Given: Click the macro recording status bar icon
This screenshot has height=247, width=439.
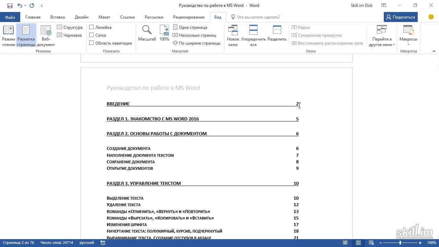Looking at the screenshot, I should coord(103,243).
